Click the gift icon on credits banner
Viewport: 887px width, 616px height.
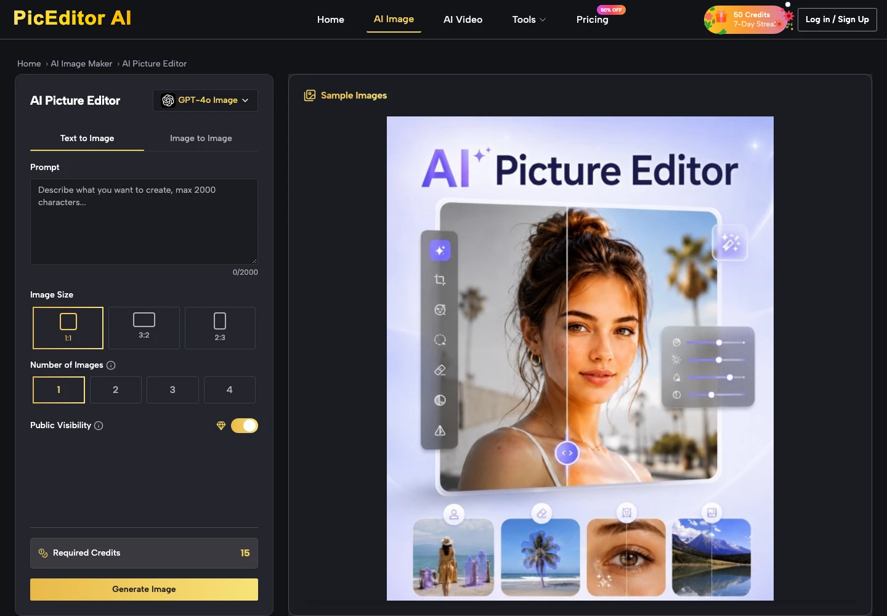(721, 17)
